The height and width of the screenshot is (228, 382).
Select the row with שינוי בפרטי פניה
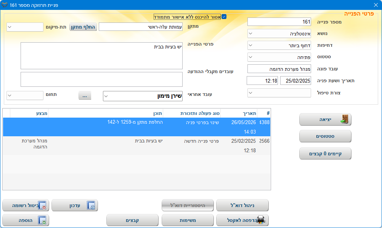(136, 127)
